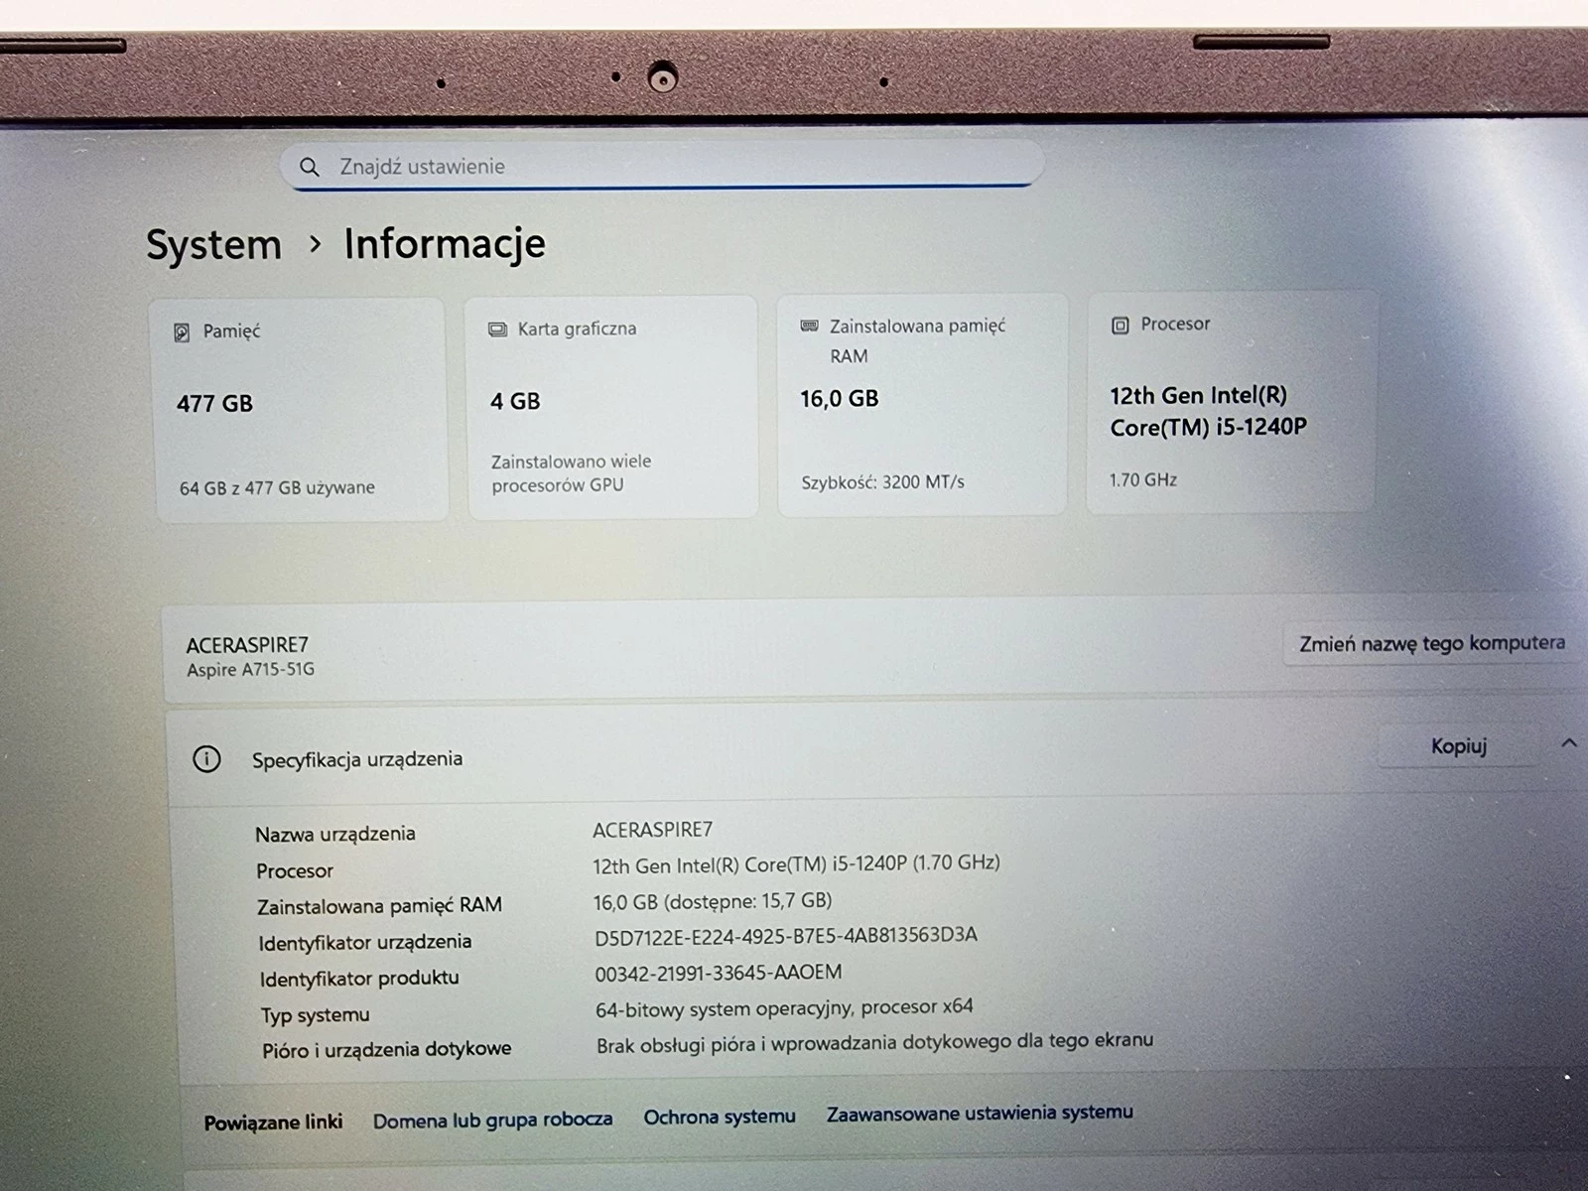The height and width of the screenshot is (1191, 1588).
Task: Select the device ID value text
Action: [x=784, y=935]
